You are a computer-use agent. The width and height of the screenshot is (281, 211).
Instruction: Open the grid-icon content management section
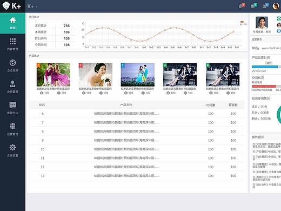tap(12, 44)
